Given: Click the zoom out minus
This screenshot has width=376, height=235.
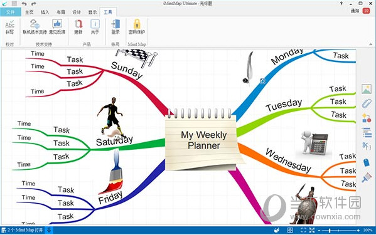Looking at the screenshot, I should [319, 231].
